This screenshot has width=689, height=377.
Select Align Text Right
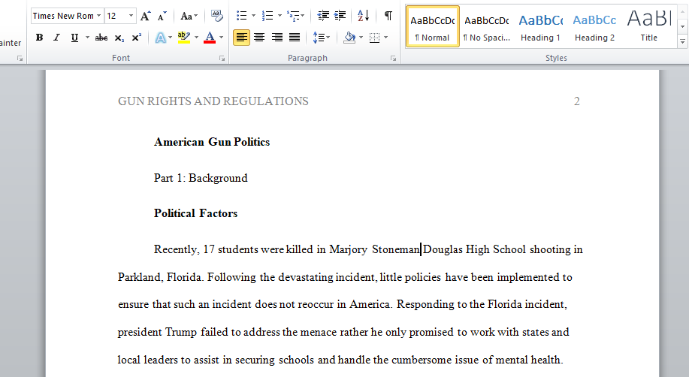[277, 38]
